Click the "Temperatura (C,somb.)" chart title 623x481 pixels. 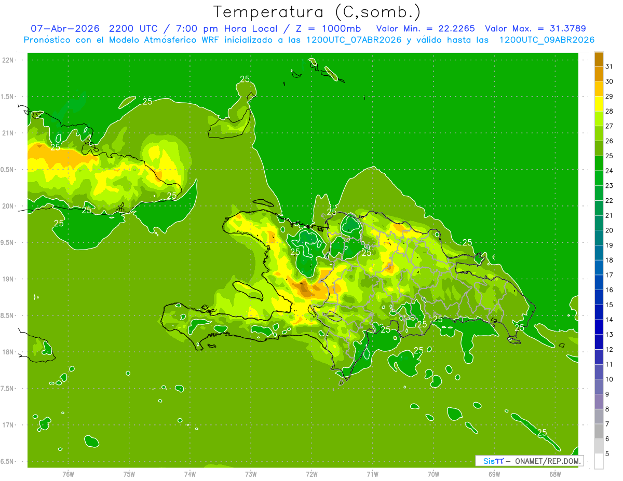pyautogui.click(x=317, y=12)
